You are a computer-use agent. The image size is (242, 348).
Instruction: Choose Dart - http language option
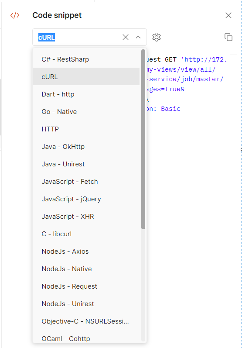point(86,94)
